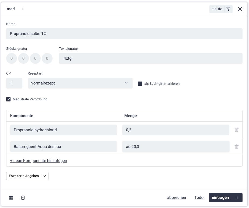This screenshot has width=249, height=208.
Task: Click the filter funnel icon
Action: click(228, 9)
